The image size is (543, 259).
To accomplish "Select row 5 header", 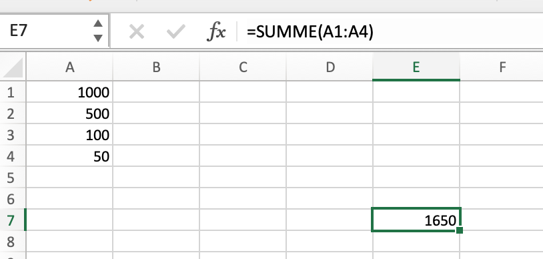I will click(x=13, y=177).
